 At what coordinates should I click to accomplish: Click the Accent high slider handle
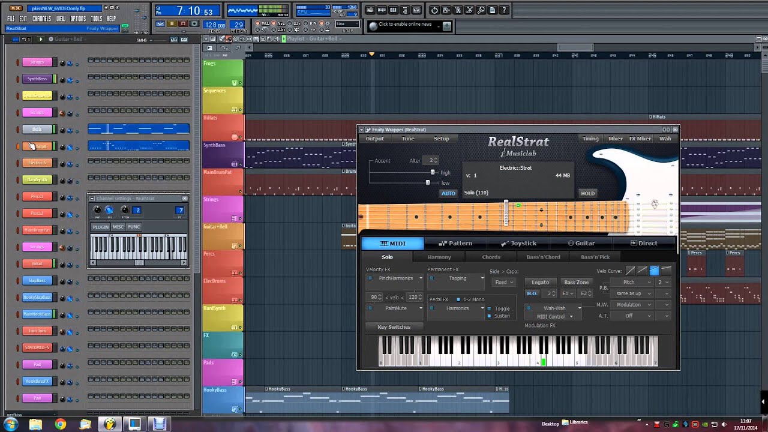pos(433,172)
